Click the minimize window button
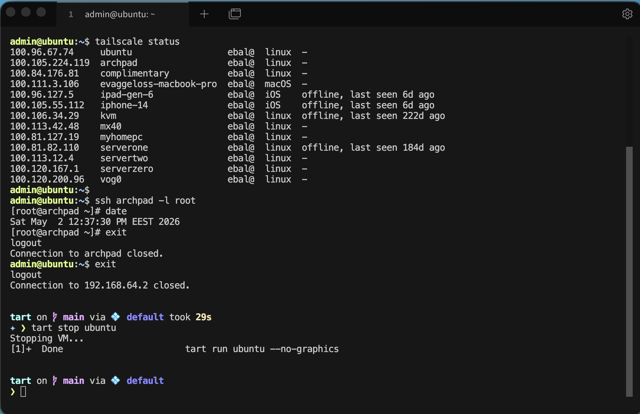The width and height of the screenshot is (640, 414). pyautogui.click(x=26, y=12)
